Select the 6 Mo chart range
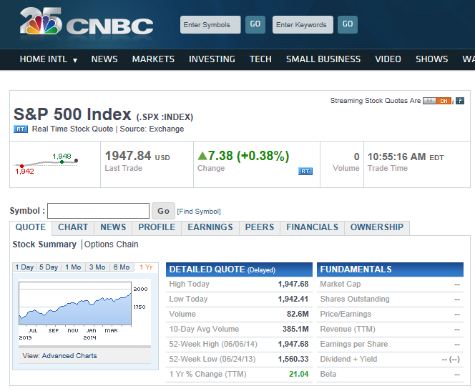 [122, 267]
